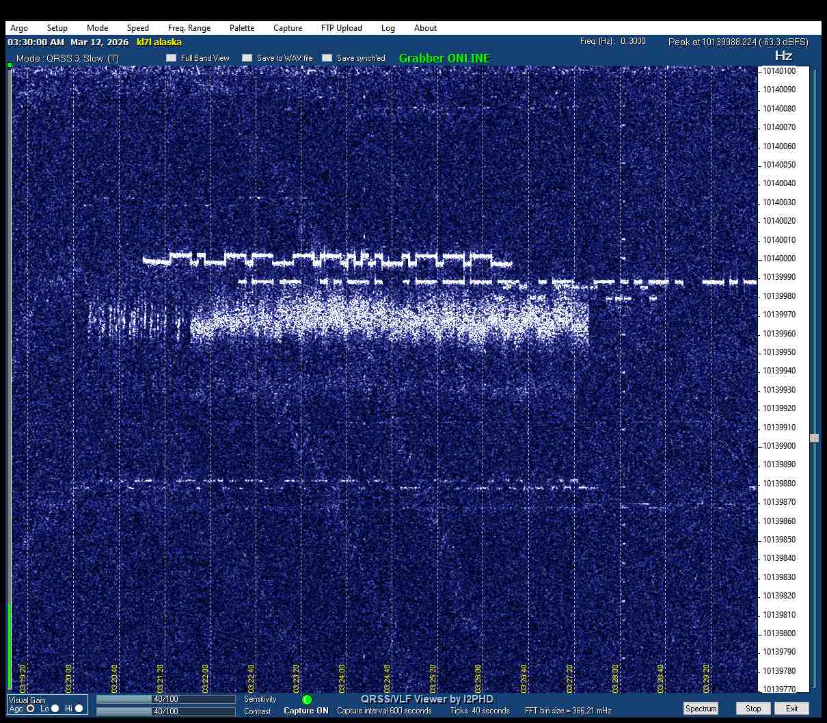Open the Freq. Range menu

189,28
